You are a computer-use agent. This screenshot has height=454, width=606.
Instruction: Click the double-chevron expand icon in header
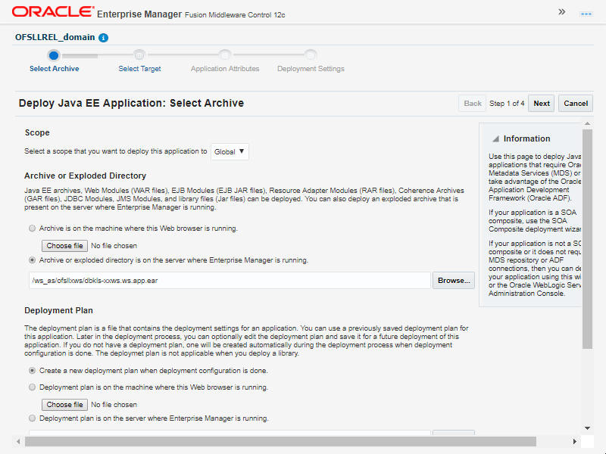(x=562, y=12)
